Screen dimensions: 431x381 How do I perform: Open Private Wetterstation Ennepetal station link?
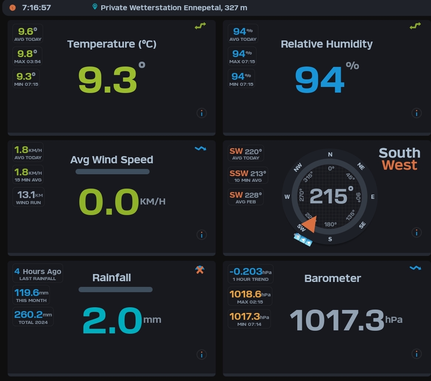click(x=174, y=8)
